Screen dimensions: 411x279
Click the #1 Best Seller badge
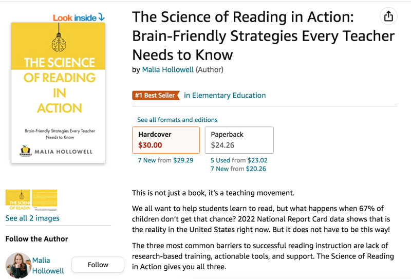click(x=156, y=96)
